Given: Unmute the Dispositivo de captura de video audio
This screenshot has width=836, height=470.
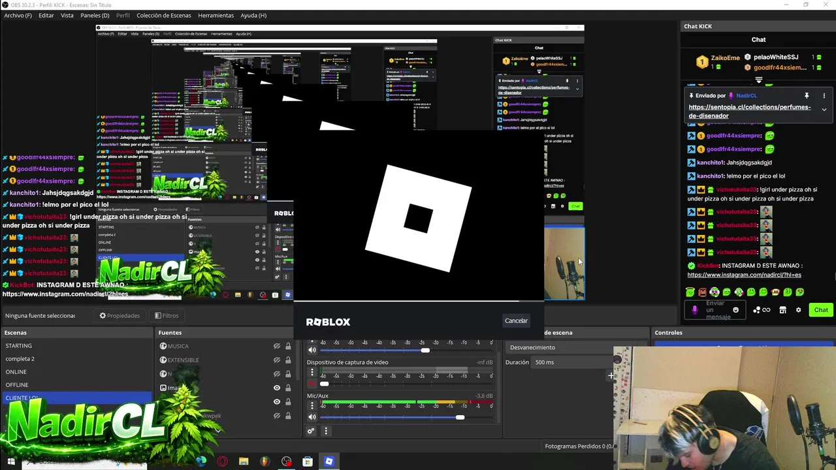Looking at the screenshot, I should point(312,383).
